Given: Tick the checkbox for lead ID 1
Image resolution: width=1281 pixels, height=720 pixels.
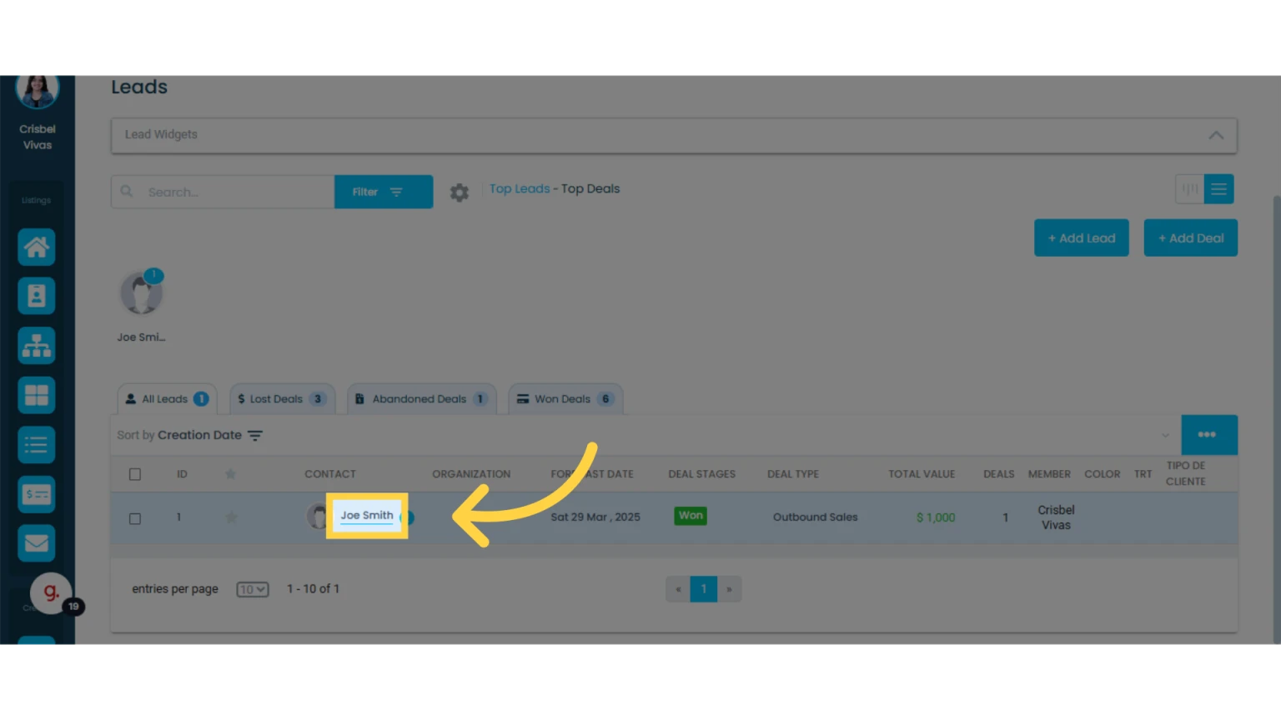Looking at the screenshot, I should (x=135, y=518).
